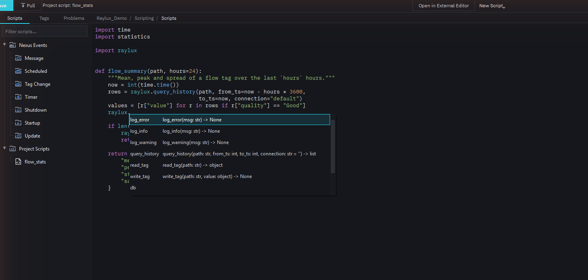Click the autocomplete list scrollbar
588x280 pixels.
(x=333, y=146)
